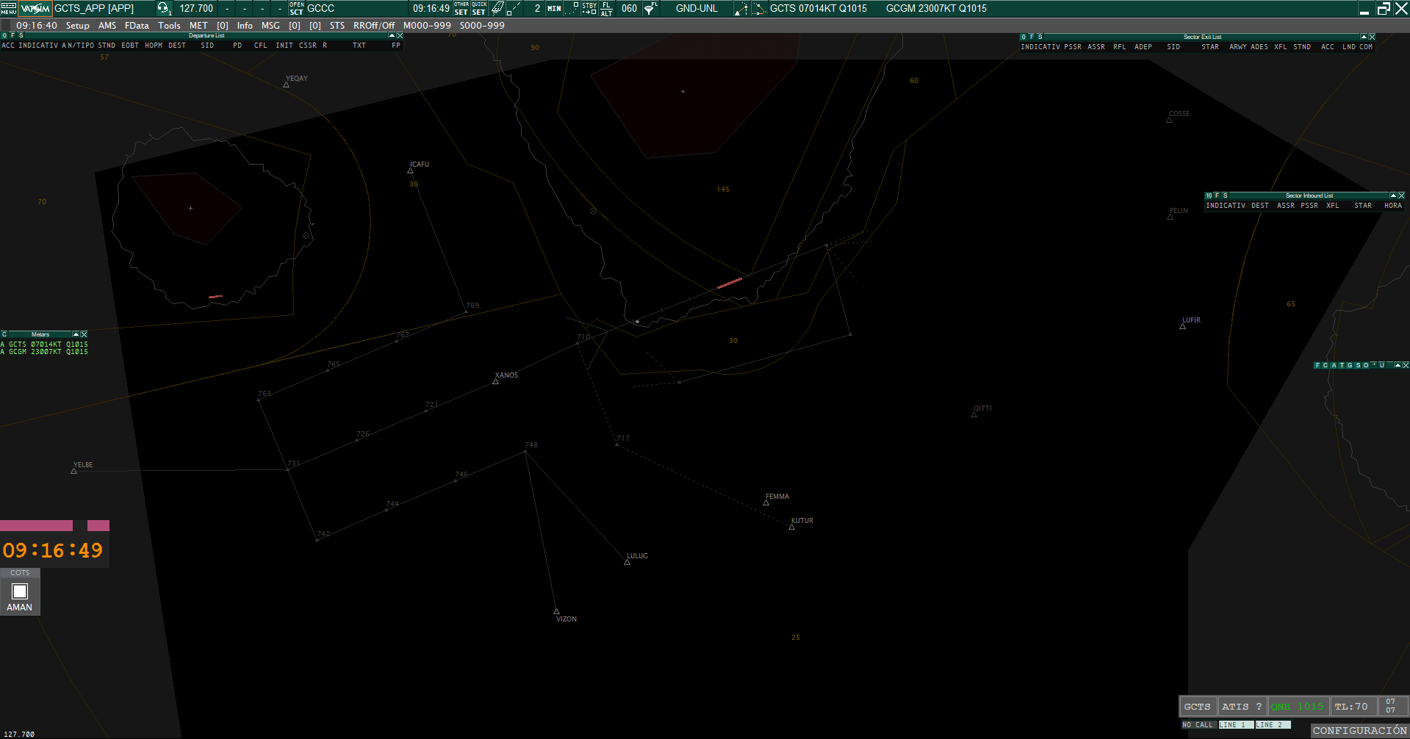Click the orange 09:16:49 clock display

pos(53,550)
